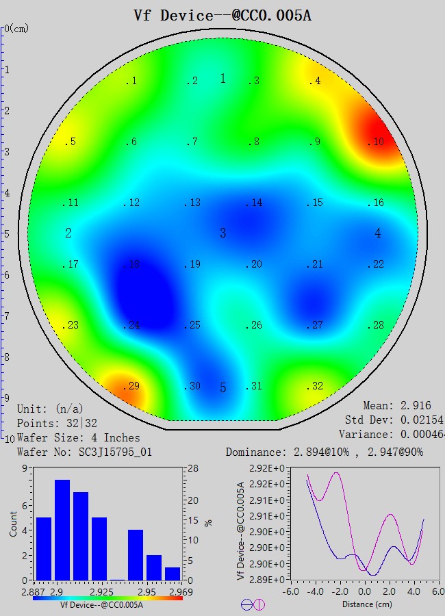This screenshot has height=616, width=445.
Task: Click the tallest histogram bar near 2.9
Action: [62, 530]
